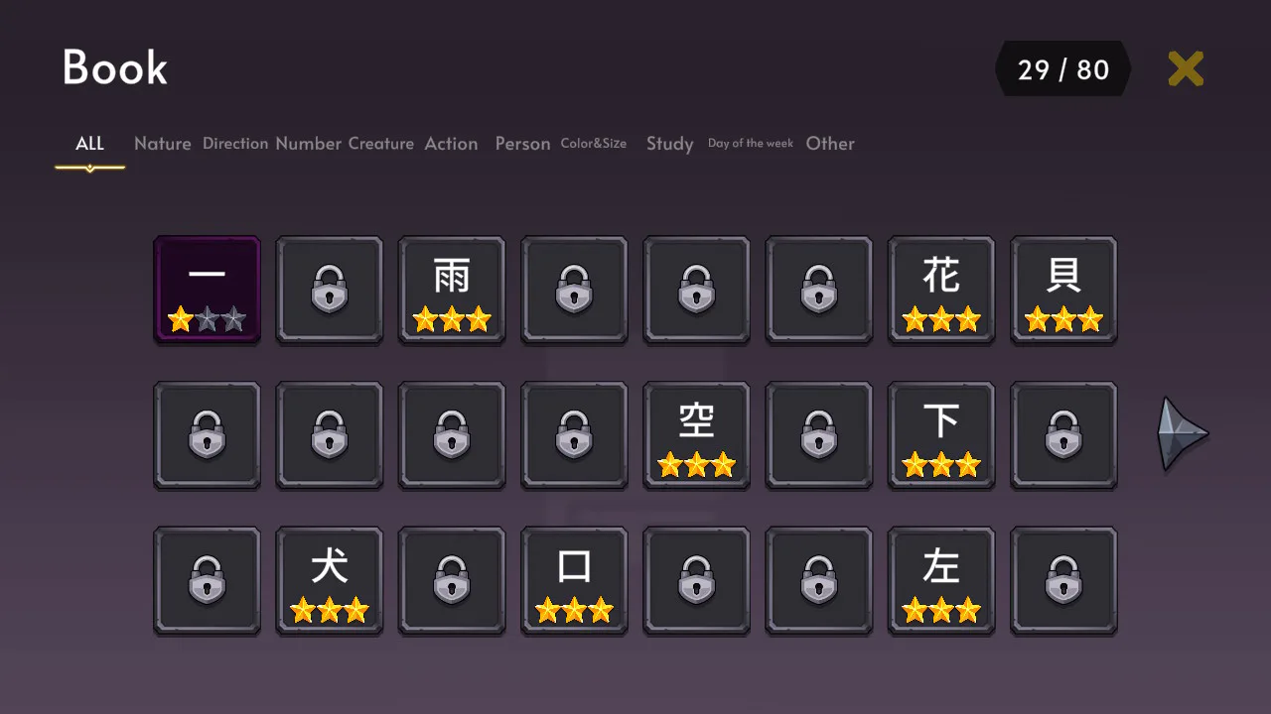
Task: Open Day of the week tab
Action: coord(751,144)
